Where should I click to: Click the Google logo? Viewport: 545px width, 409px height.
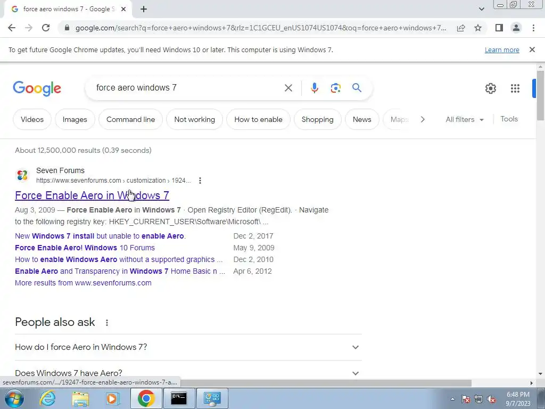[x=37, y=89]
